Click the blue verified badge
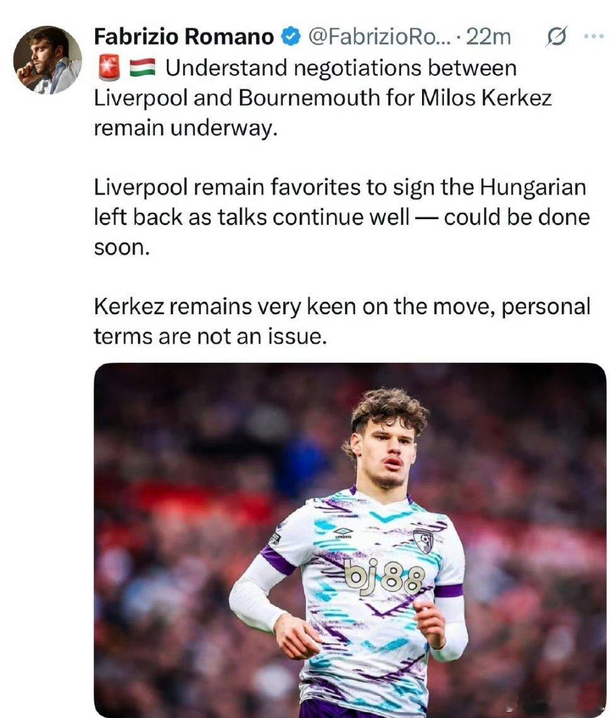The width and height of the screenshot is (611, 718). pyautogui.click(x=290, y=37)
